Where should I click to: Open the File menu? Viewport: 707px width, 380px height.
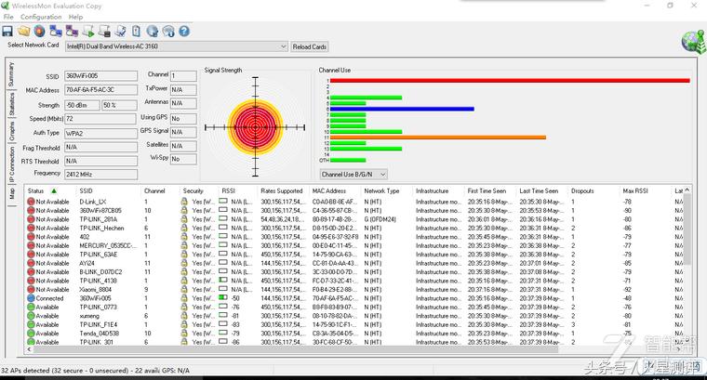coord(8,17)
